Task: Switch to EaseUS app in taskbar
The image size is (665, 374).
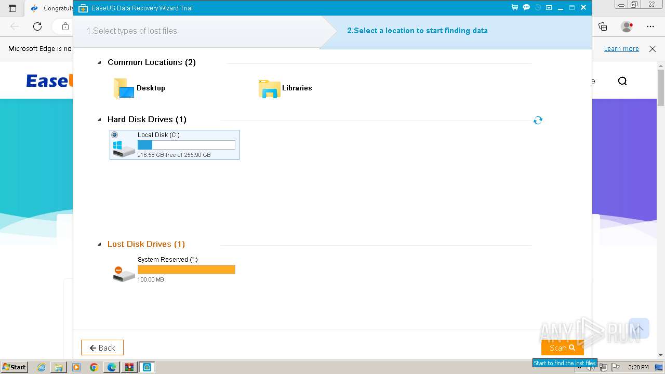Action: click(x=147, y=367)
